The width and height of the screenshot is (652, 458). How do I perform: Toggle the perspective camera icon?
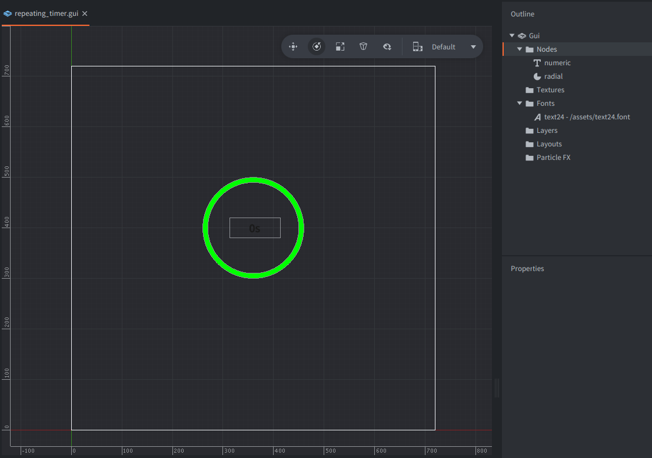364,47
